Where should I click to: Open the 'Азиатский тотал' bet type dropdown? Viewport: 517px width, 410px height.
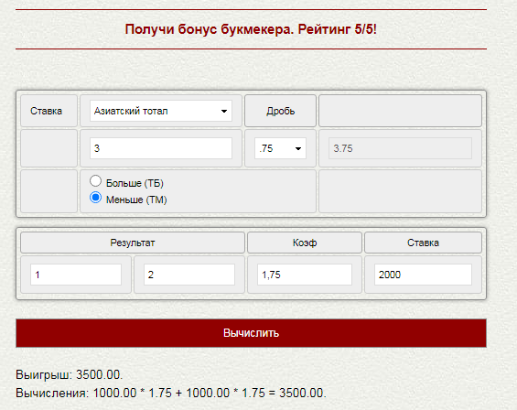tap(161, 111)
